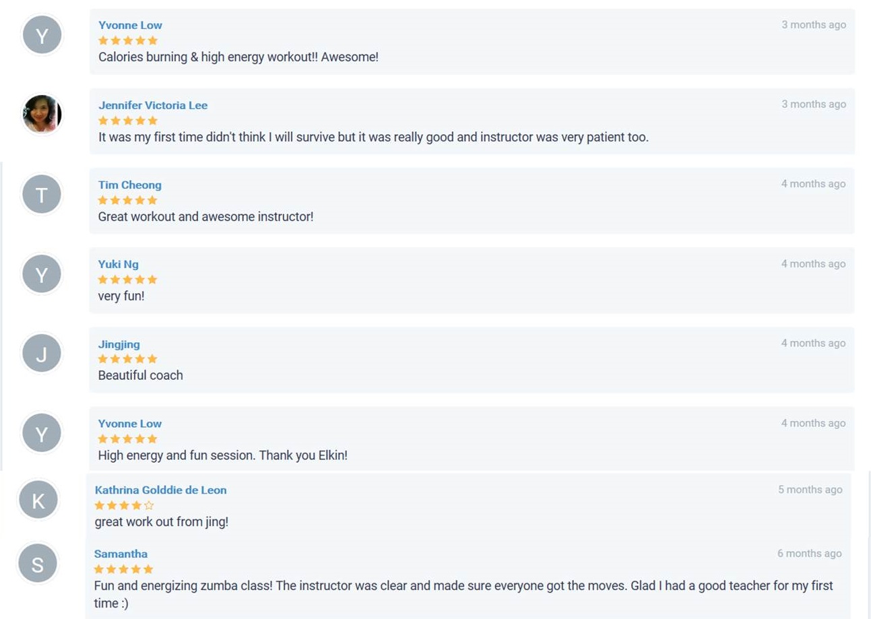Click Kathrina's four-star rating
Viewport: 871px width, 619px height.
coord(124,505)
